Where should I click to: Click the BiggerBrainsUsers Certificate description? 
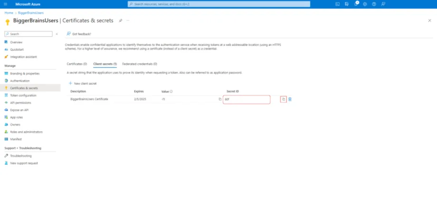89,99
